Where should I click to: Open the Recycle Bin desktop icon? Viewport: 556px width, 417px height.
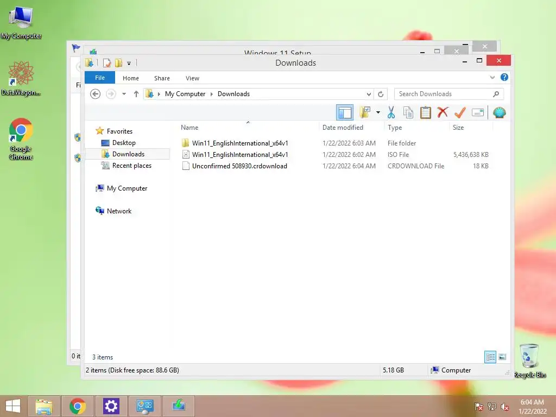pos(529,361)
